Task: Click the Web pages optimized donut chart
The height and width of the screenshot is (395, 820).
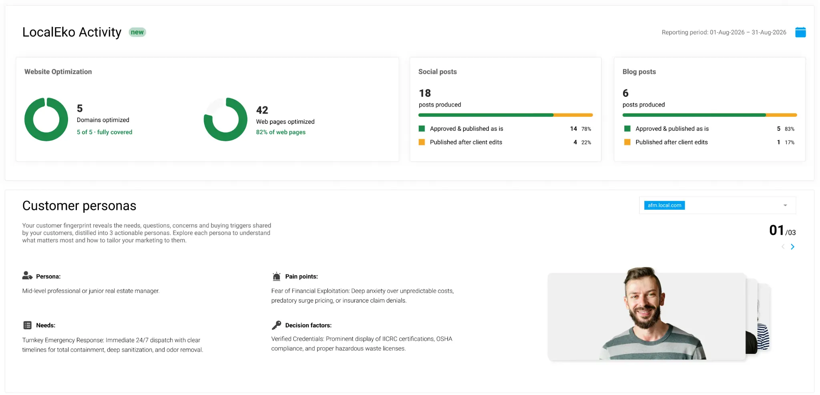Action: tap(225, 119)
